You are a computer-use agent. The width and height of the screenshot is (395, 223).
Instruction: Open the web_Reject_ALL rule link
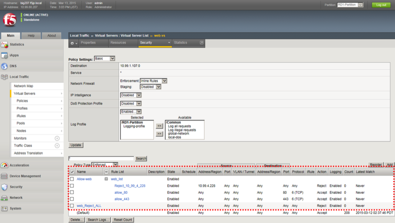click(x=89, y=206)
